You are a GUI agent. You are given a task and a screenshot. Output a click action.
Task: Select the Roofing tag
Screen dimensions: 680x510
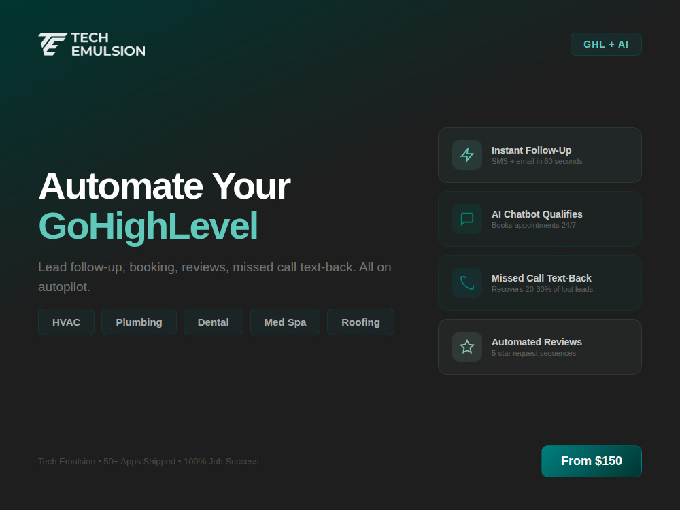[x=360, y=322]
